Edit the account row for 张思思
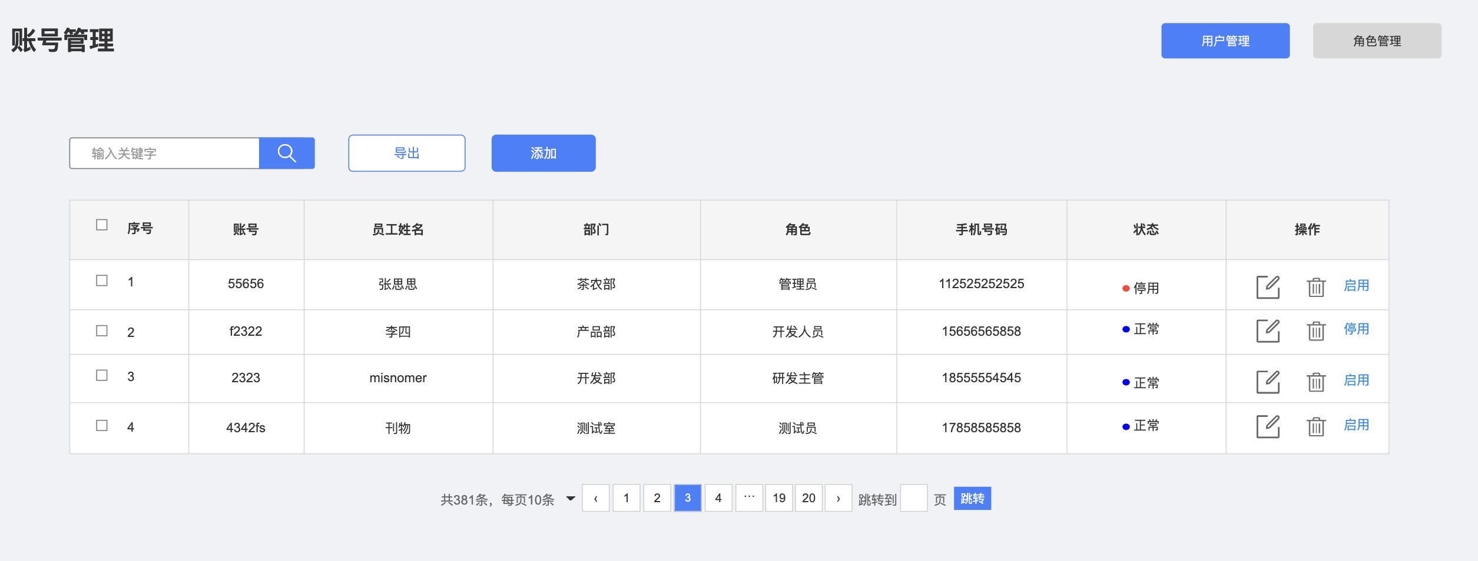This screenshot has width=1478, height=561. (1268, 287)
